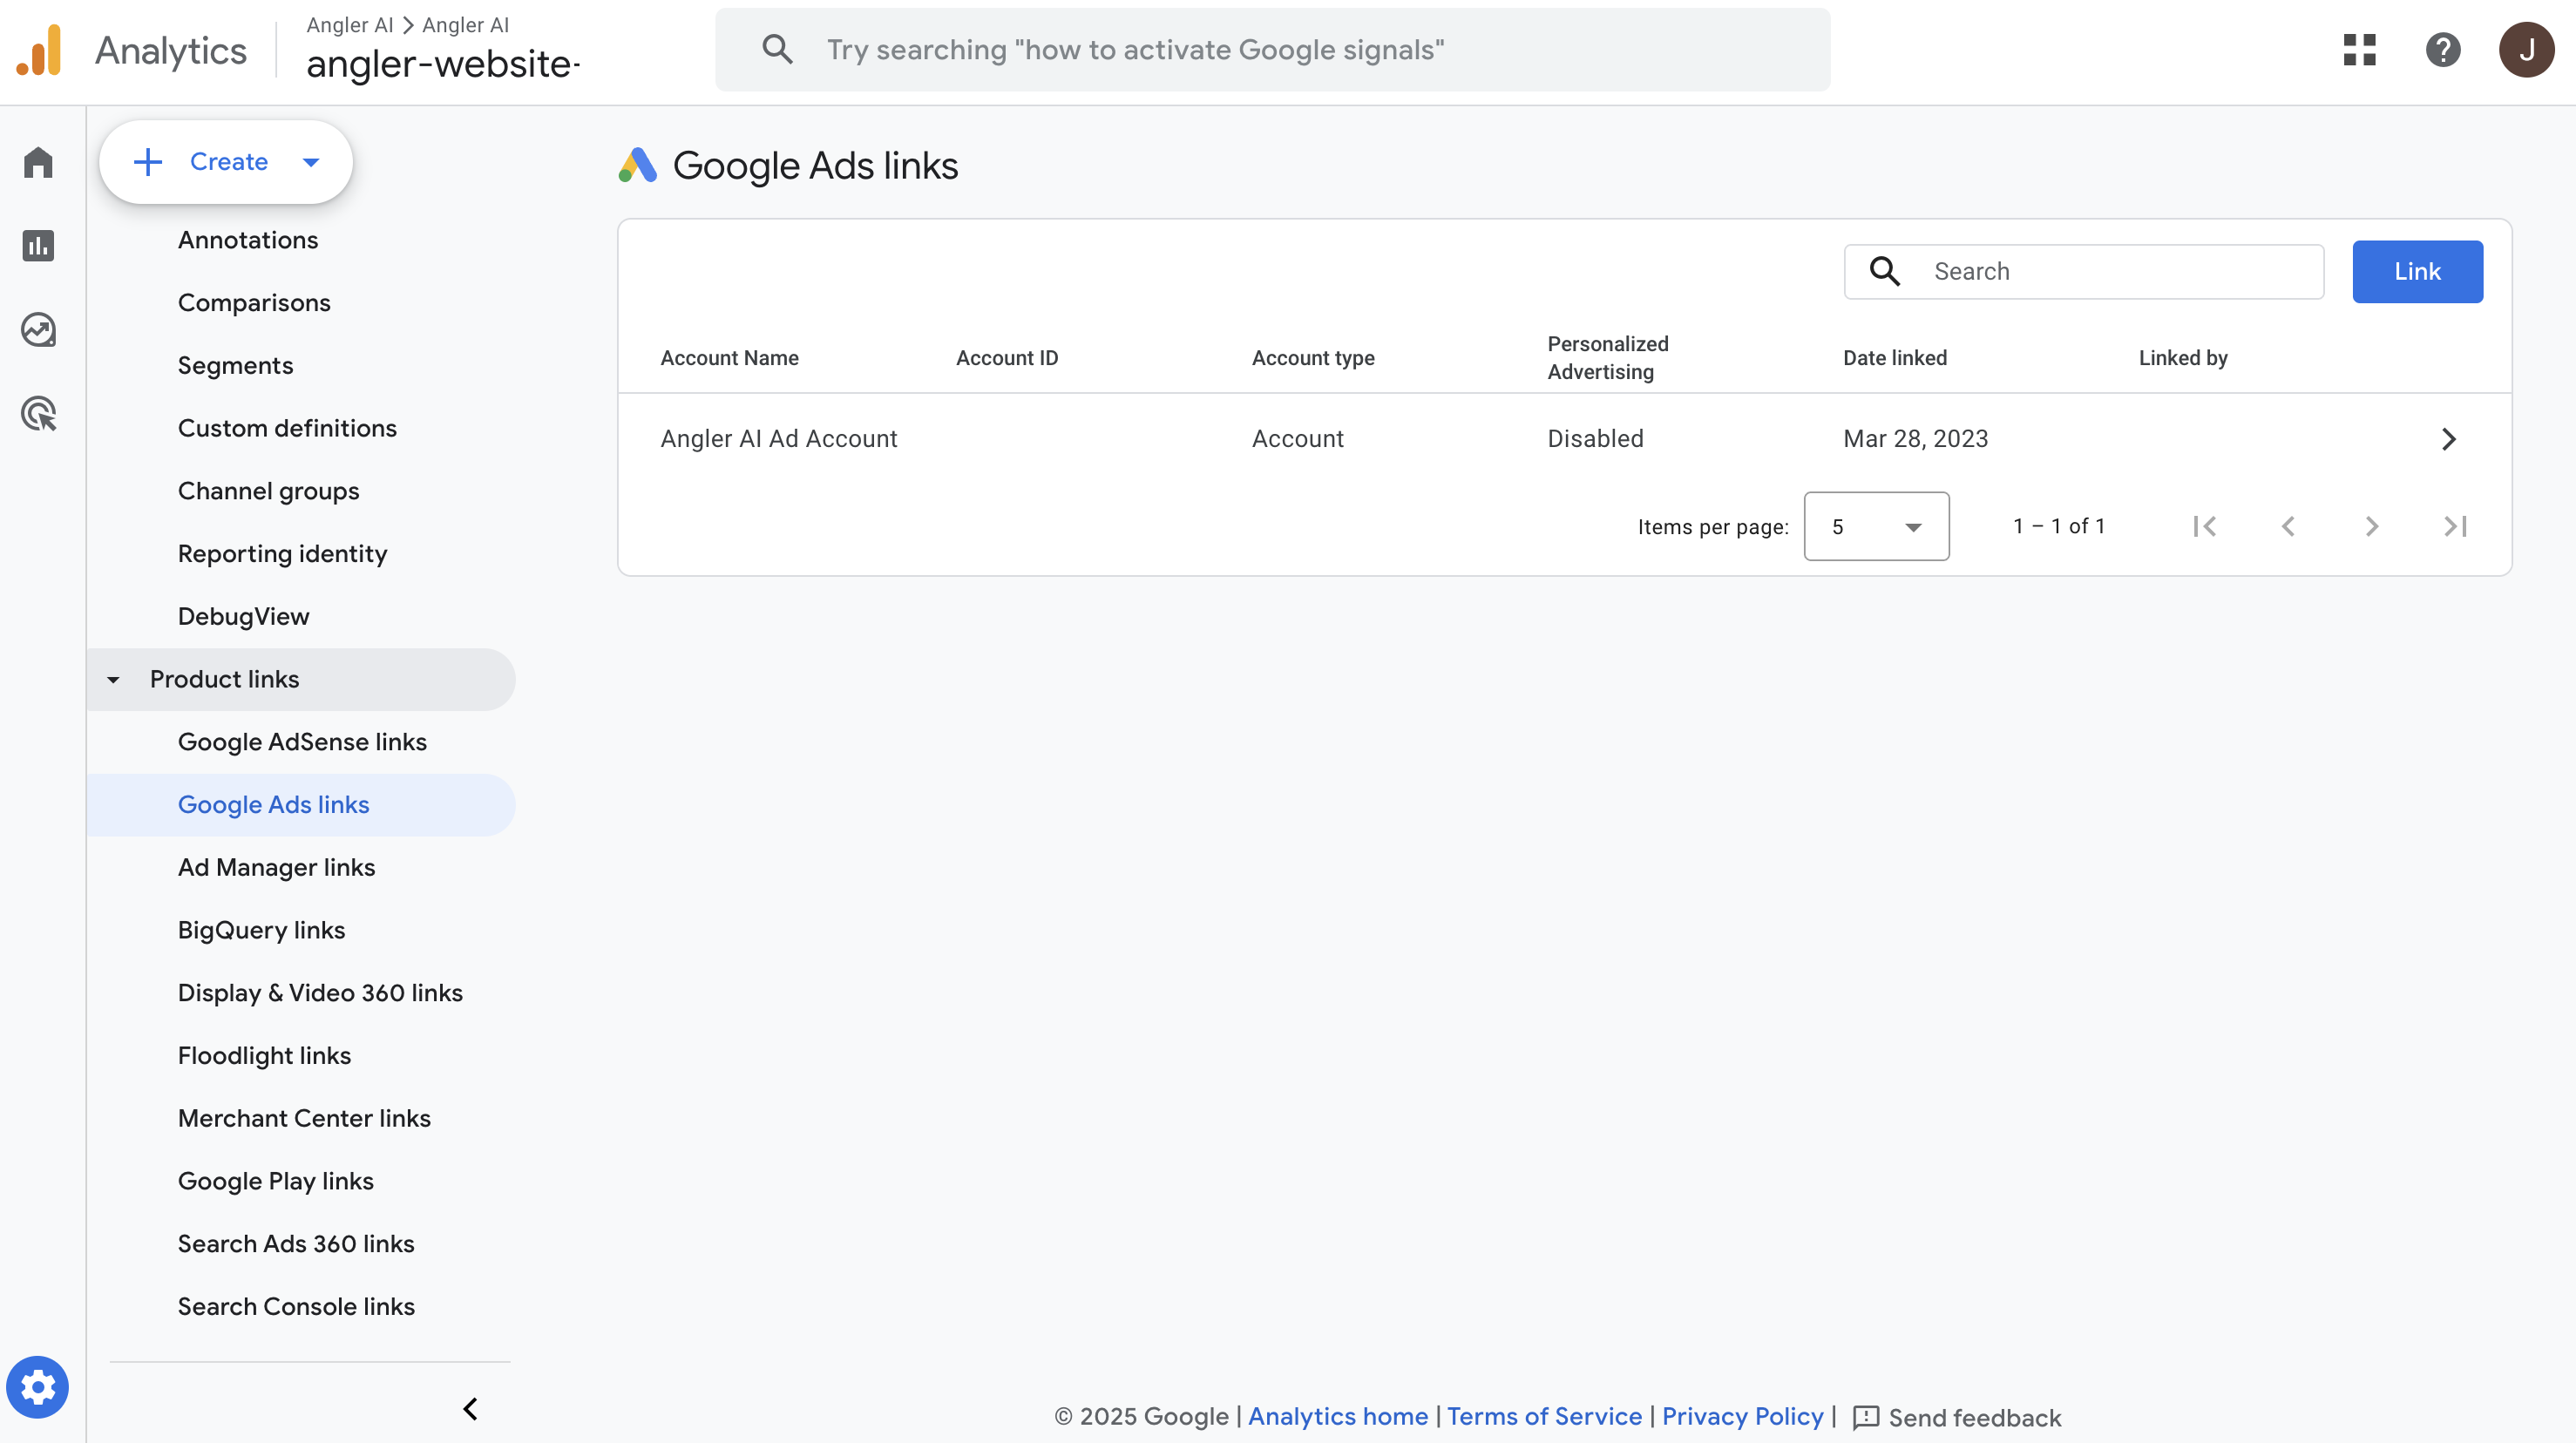This screenshot has width=2576, height=1443.
Task: Click the Date linked column header
Action: tap(1894, 358)
